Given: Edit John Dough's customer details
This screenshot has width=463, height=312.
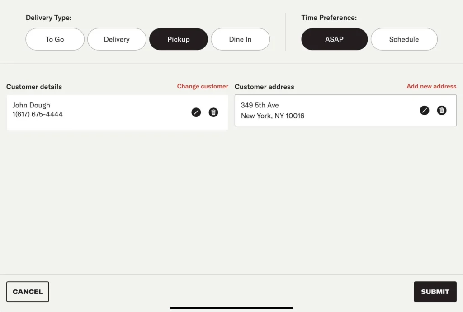Looking at the screenshot, I should click(196, 112).
